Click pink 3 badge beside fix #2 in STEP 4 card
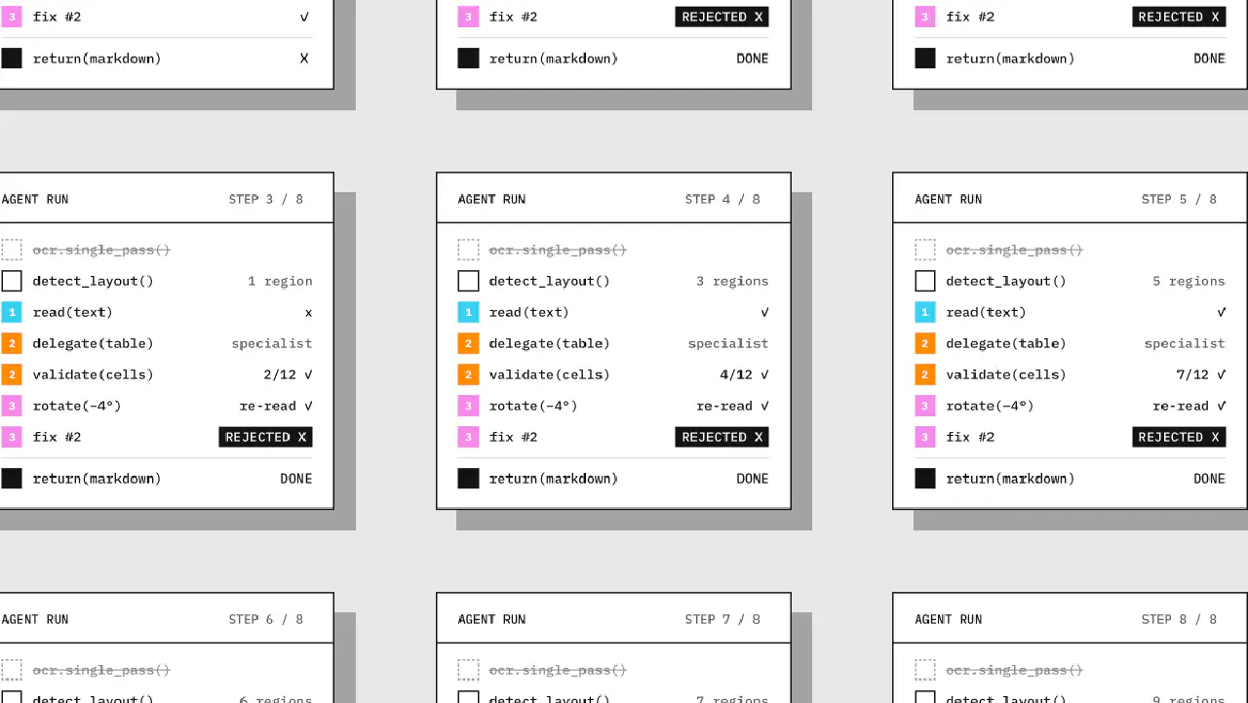 [x=468, y=437]
